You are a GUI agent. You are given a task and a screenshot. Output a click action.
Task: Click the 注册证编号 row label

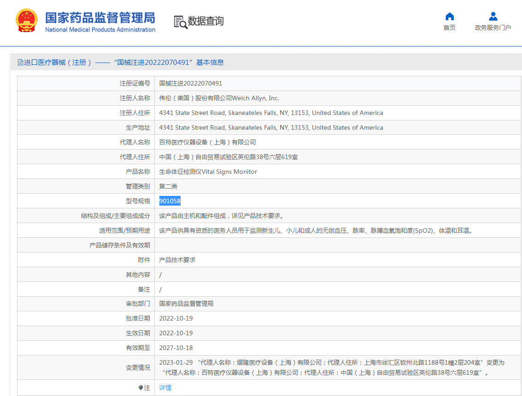pyautogui.click(x=135, y=83)
